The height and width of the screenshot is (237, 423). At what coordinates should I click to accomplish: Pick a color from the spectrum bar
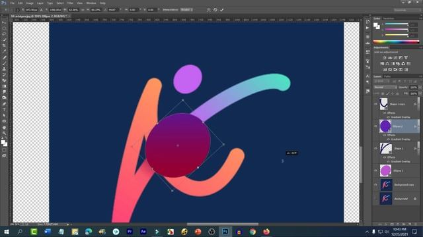point(396,42)
